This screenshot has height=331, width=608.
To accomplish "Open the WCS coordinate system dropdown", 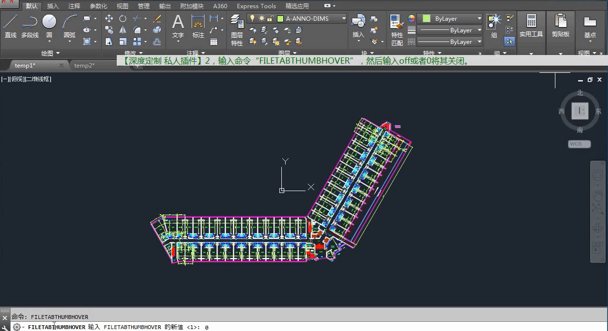I will pos(579,144).
